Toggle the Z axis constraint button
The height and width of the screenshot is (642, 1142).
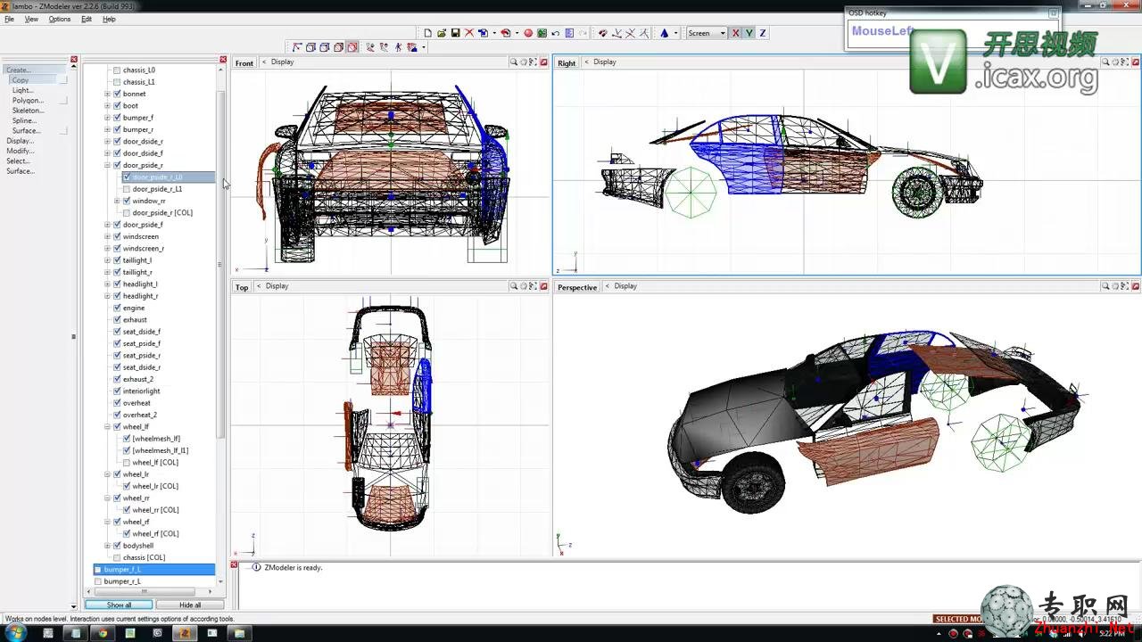coord(763,33)
